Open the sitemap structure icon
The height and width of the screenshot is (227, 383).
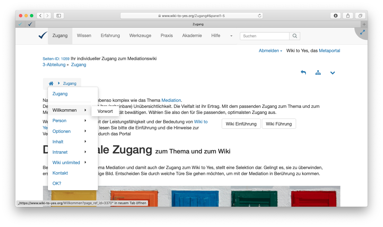click(x=318, y=73)
